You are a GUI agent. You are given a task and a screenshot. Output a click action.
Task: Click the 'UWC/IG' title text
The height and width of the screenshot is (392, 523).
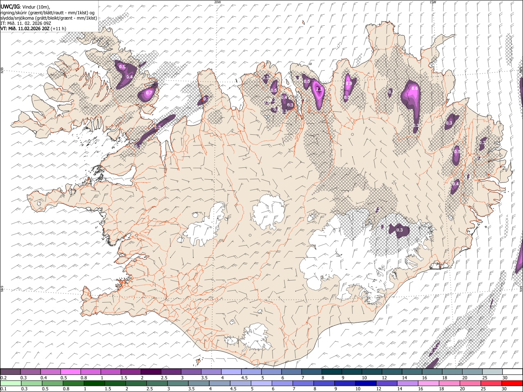point(9,7)
